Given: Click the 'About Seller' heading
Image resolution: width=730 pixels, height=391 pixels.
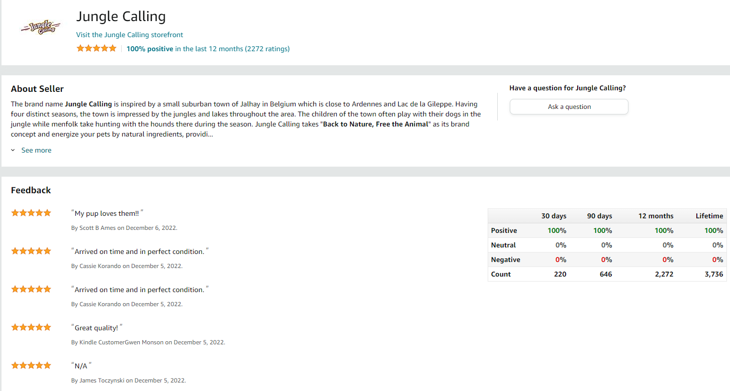Looking at the screenshot, I should [x=37, y=89].
